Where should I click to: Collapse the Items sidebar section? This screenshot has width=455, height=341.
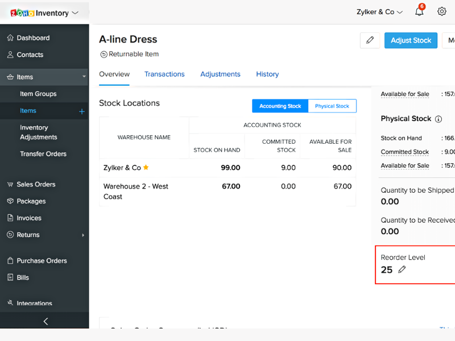[84, 77]
